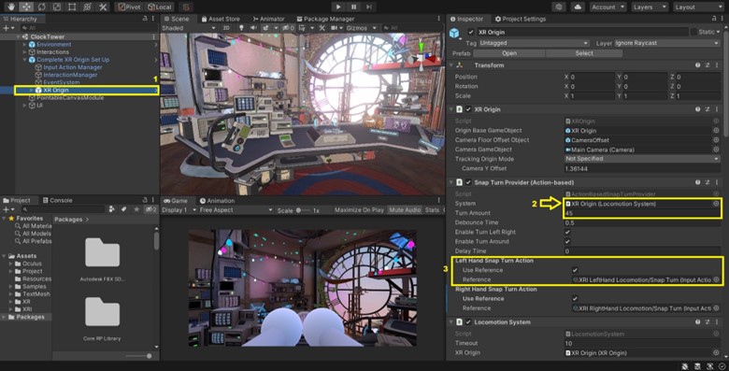This screenshot has height=371, width=729.
Task: Toggle Locomotion System enabled checkbox
Action: tap(468, 322)
